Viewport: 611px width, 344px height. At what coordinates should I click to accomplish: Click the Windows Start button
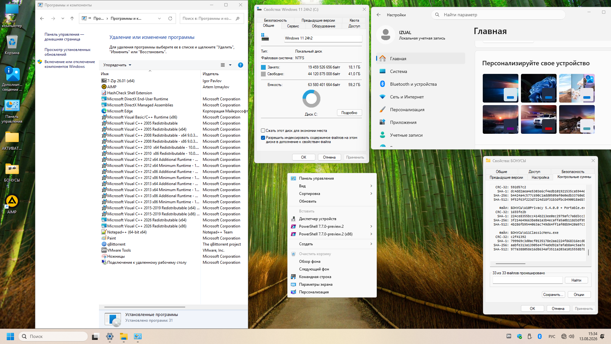point(10,336)
